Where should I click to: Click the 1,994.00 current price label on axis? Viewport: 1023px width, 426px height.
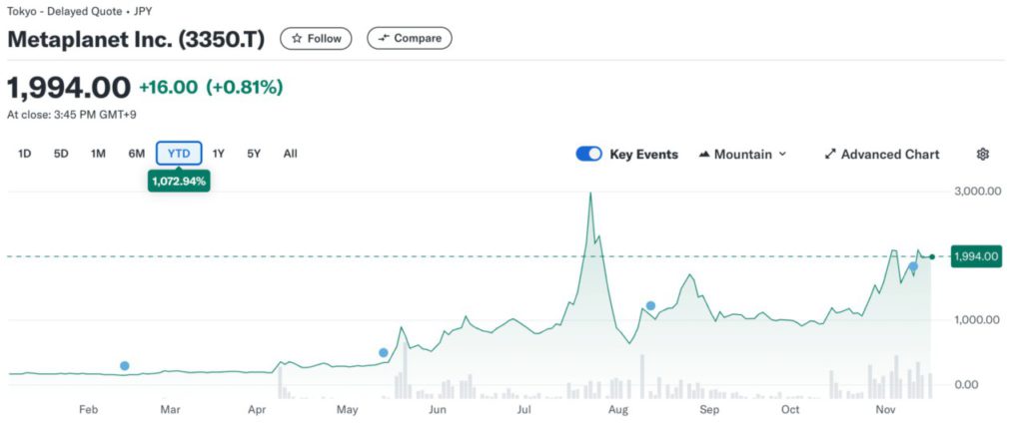pos(976,256)
